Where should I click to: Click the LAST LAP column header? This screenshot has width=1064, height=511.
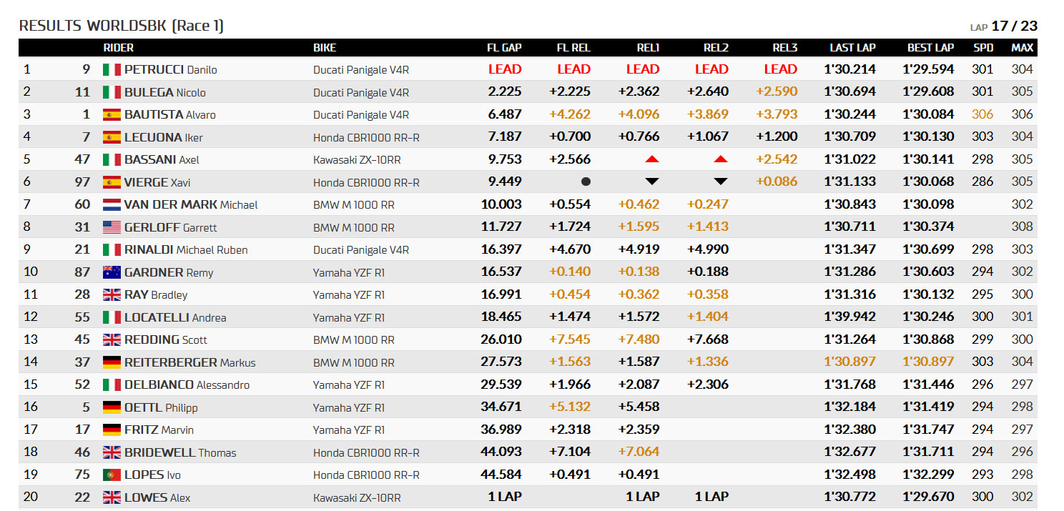(x=852, y=48)
